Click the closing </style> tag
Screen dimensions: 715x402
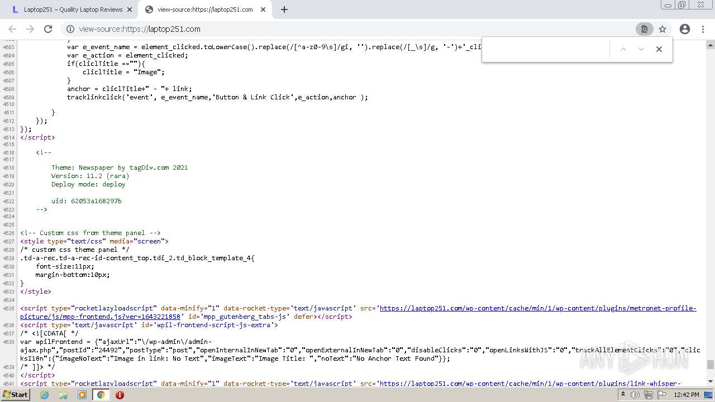point(36,291)
